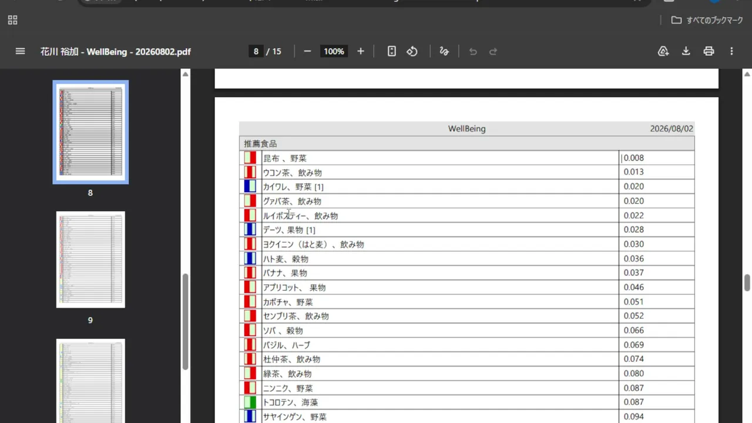This screenshot has width=752, height=423.
Task: Download the PDF file
Action: click(x=686, y=51)
